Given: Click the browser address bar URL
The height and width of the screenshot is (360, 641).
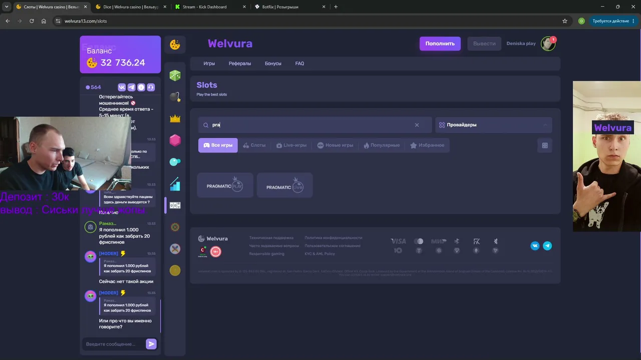Looking at the screenshot, I should [x=86, y=21].
